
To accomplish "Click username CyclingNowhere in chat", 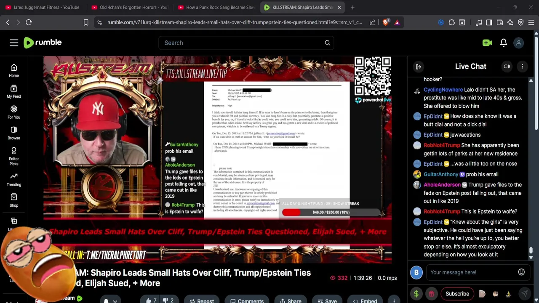I will click(x=443, y=90).
